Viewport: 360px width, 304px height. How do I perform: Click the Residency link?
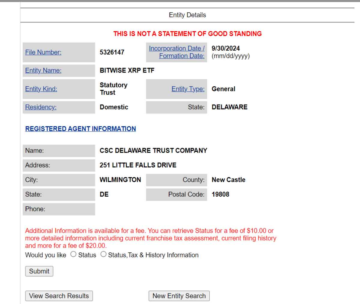(41, 107)
